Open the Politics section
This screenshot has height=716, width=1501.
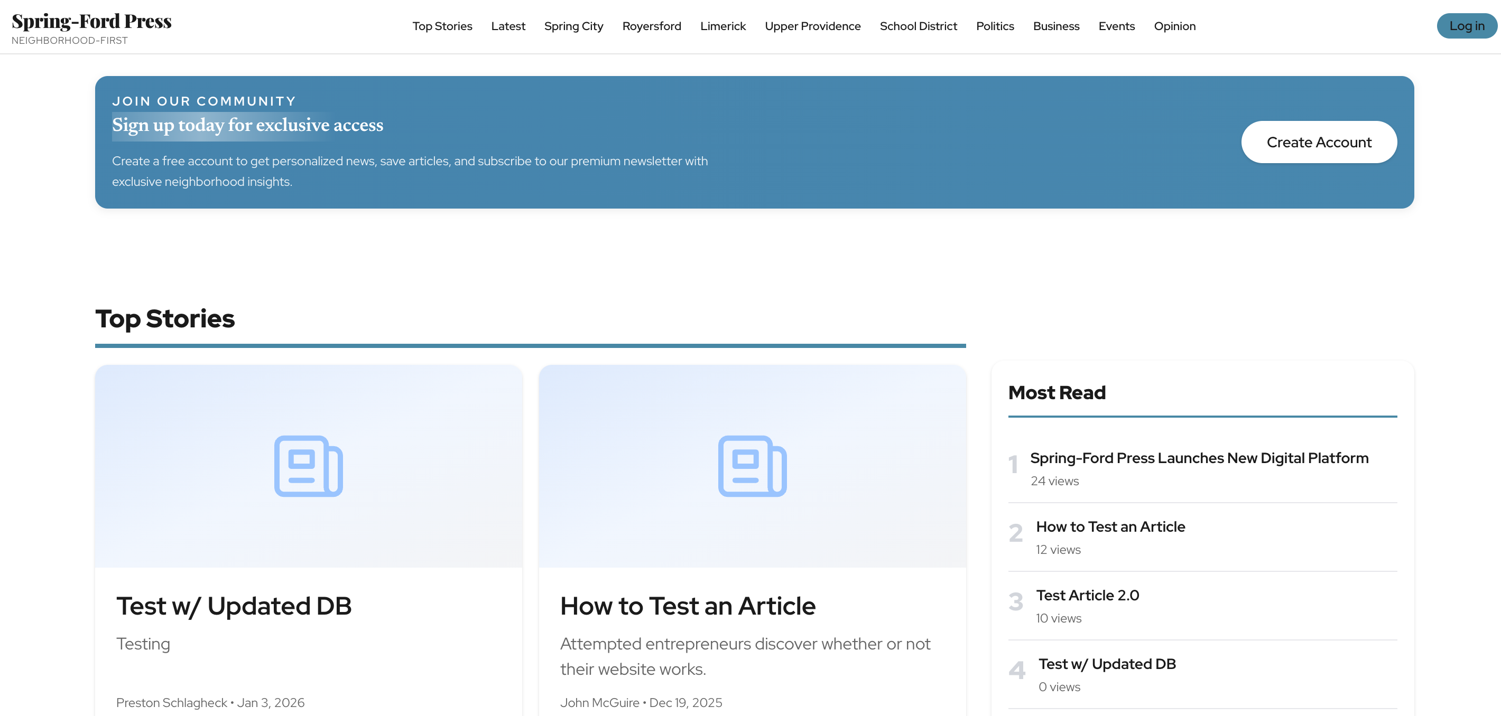(x=995, y=26)
